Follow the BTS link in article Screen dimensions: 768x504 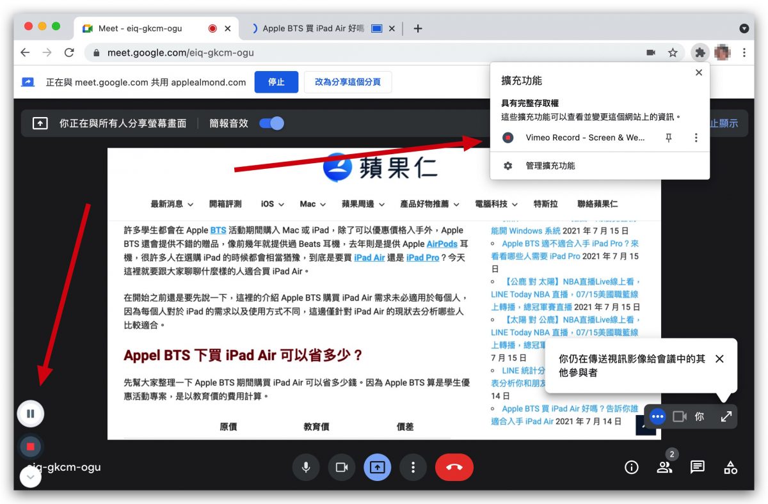(x=218, y=230)
